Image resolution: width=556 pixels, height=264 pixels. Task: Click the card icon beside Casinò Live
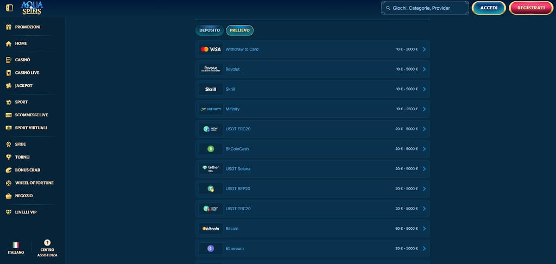pos(9,73)
